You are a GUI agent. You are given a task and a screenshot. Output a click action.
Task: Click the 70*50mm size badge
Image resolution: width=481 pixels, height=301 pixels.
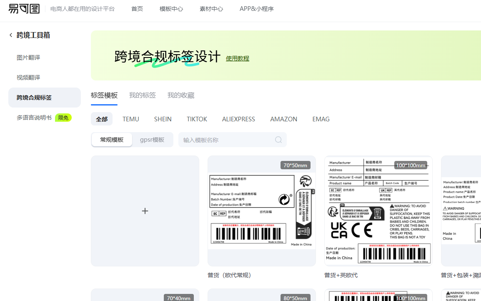point(295,166)
